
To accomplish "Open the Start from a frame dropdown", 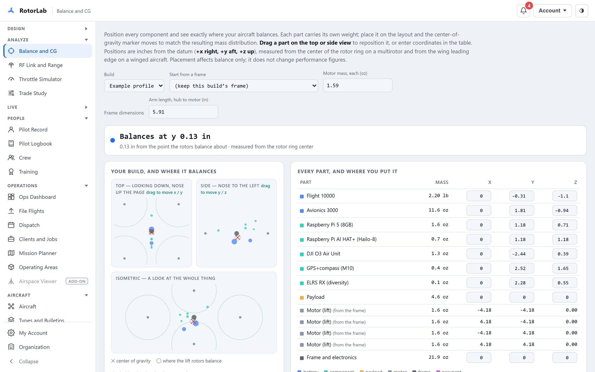I will click(x=244, y=86).
